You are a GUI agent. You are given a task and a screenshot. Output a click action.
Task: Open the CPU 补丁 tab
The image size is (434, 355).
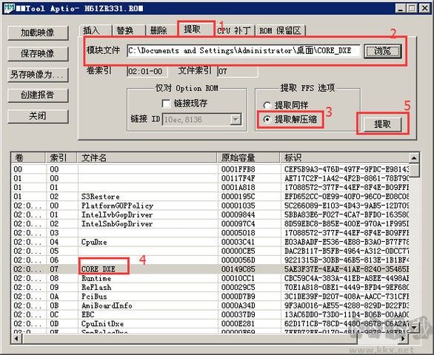pyautogui.click(x=235, y=30)
